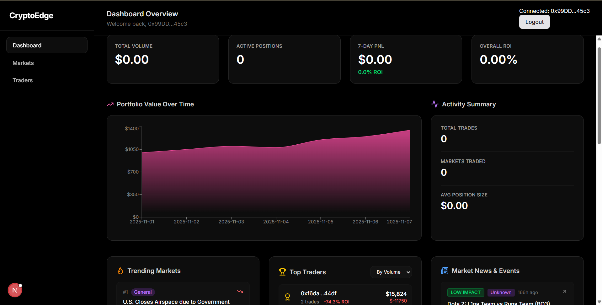
Task: Switch to the Markets section
Action: (x=23, y=63)
